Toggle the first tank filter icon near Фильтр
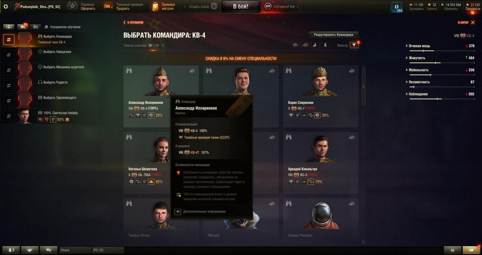Screen dimensions: 482x255 [x=295, y=45]
